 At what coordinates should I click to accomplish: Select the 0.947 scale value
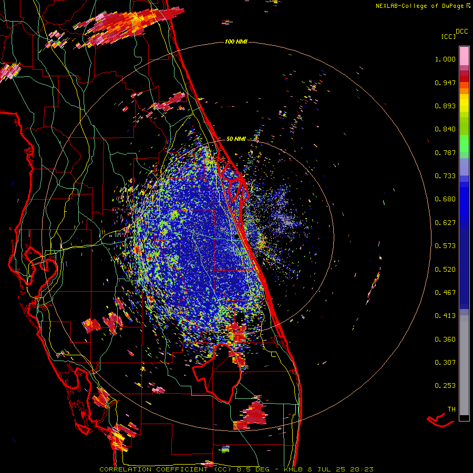coord(445,83)
